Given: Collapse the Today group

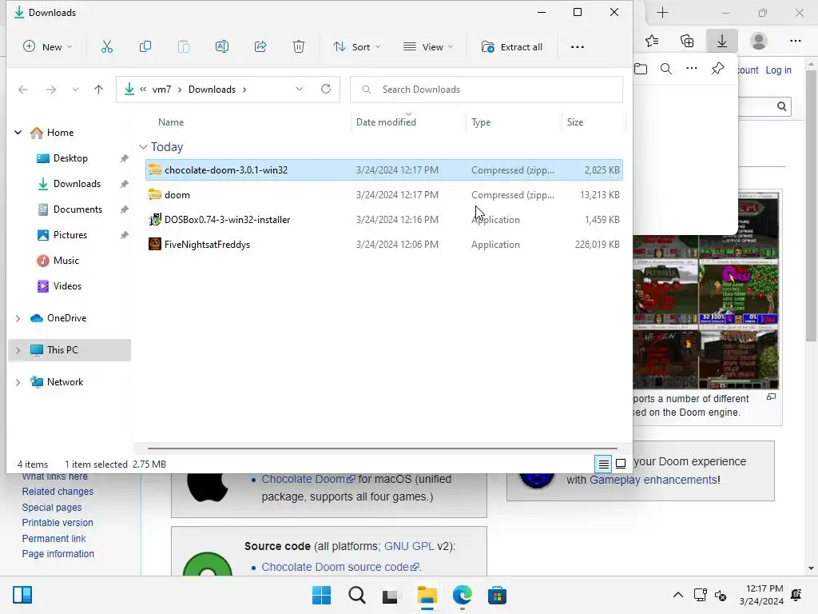Looking at the screenshot, I should pos(144,147).
